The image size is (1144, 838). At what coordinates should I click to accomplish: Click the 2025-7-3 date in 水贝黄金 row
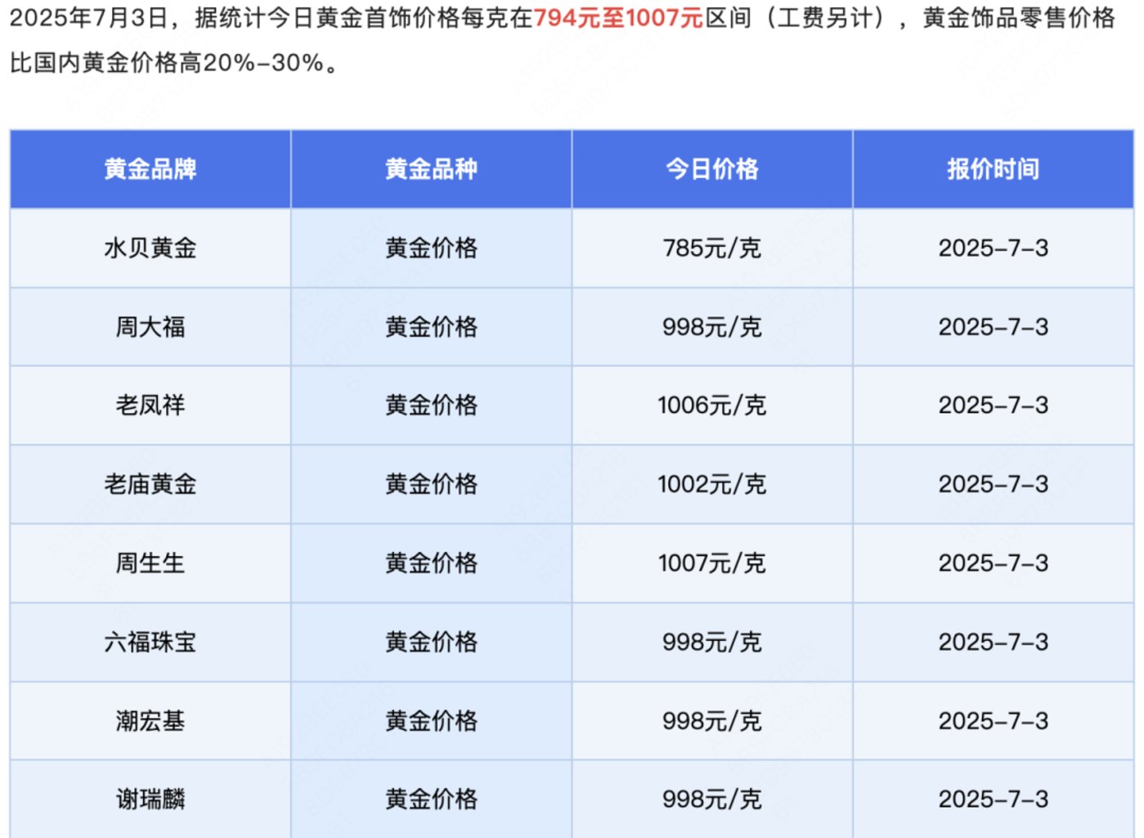click(x=993, y=248)
